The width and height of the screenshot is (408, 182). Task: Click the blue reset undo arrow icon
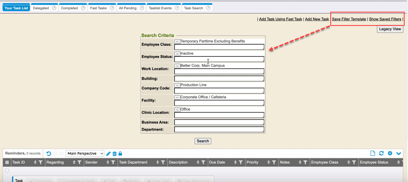coord(49,154)
